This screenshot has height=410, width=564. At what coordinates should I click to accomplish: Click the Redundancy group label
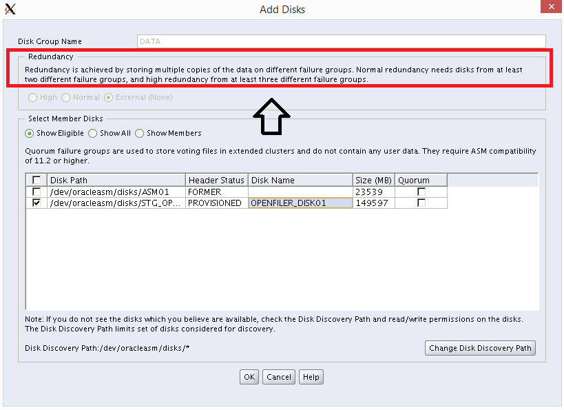pyautogui.click(x=51, y=57)
